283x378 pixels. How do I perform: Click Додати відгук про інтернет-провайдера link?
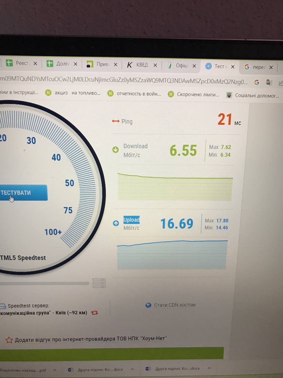(91, 339)
